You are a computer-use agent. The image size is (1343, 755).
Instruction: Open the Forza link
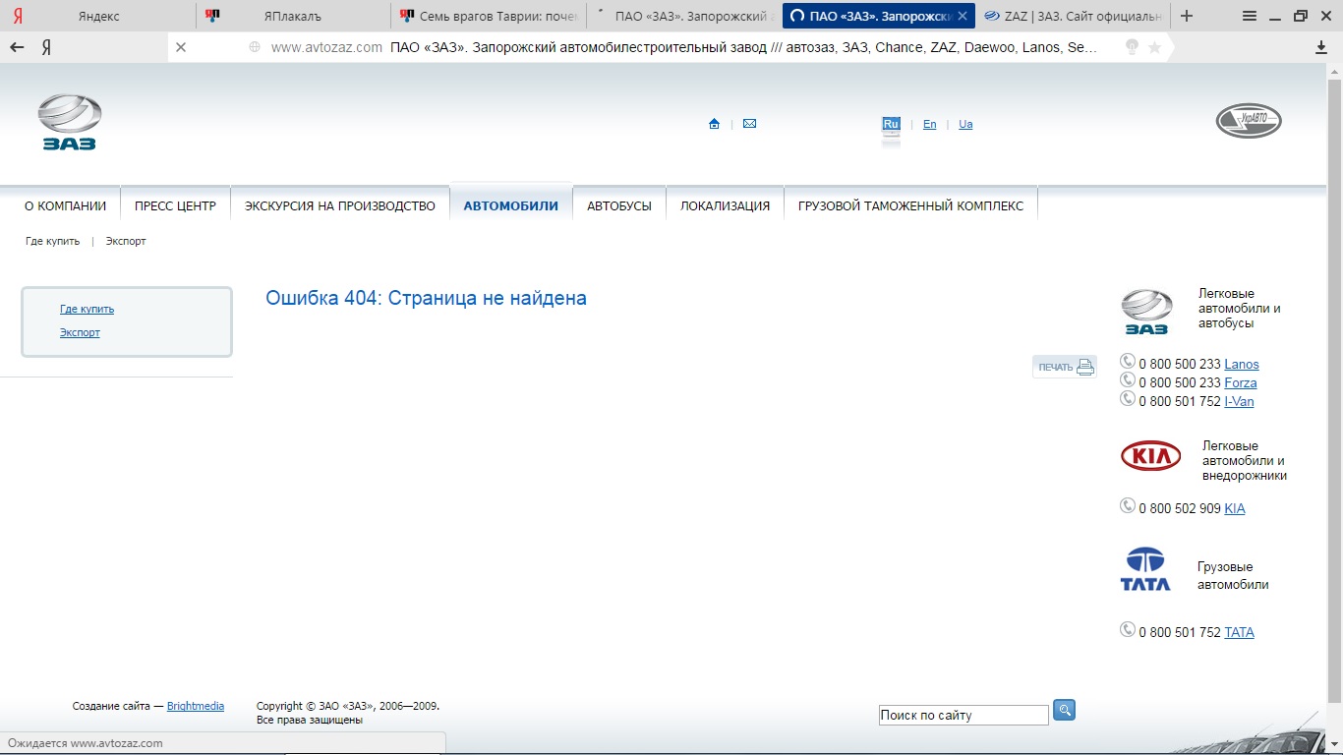click(x=1241, y=383)
